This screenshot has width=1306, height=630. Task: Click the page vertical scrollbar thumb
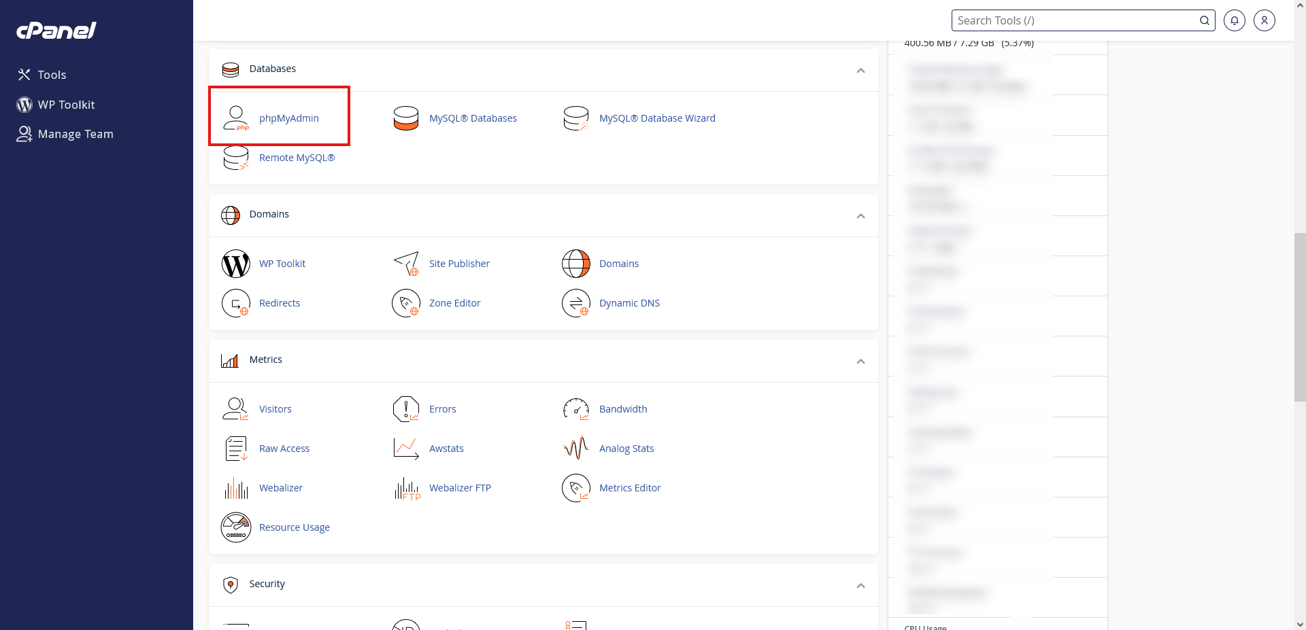[x=1300, y=317]
